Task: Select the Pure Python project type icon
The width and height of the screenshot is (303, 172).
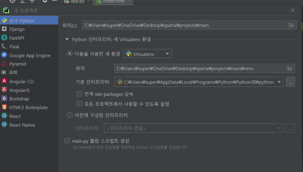Action: [x=4, y=21]
